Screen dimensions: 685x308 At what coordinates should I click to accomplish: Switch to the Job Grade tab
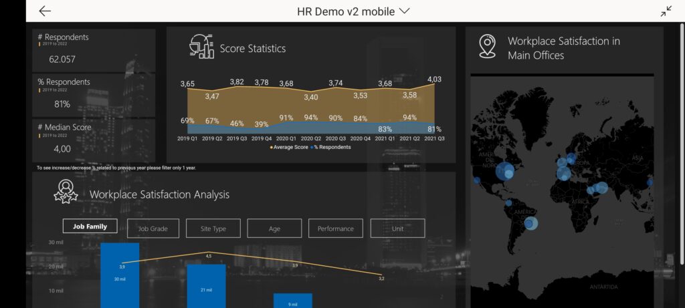coord(153,228)
